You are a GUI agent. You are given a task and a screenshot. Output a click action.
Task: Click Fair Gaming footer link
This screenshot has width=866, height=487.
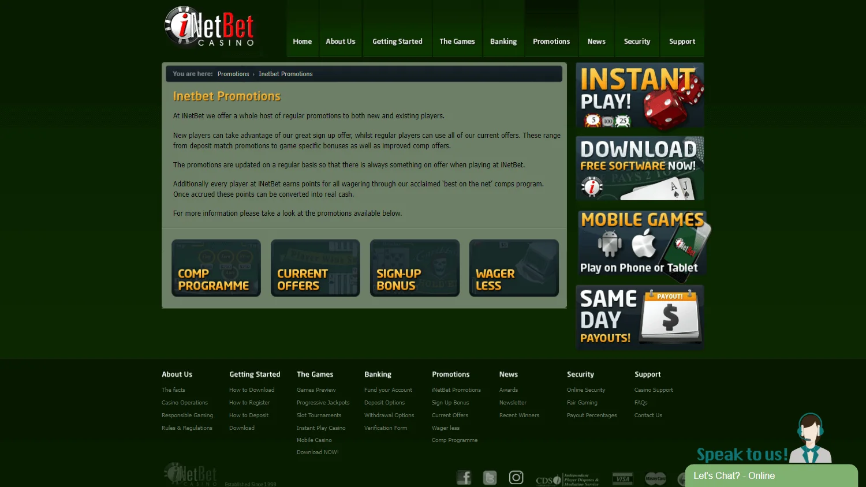click(x=582, y=403)
